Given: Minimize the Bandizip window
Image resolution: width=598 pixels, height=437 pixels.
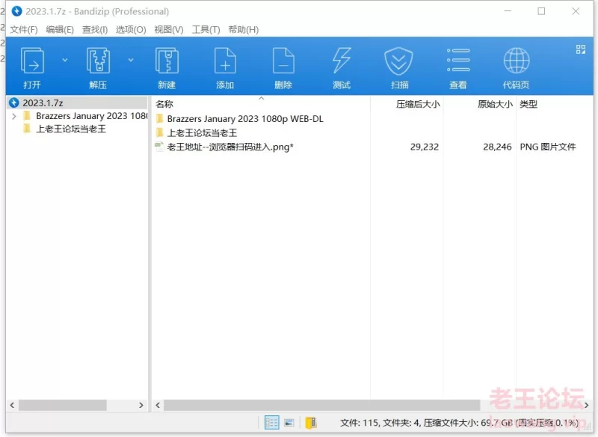Looking at the screenshot, I should 508,11.
